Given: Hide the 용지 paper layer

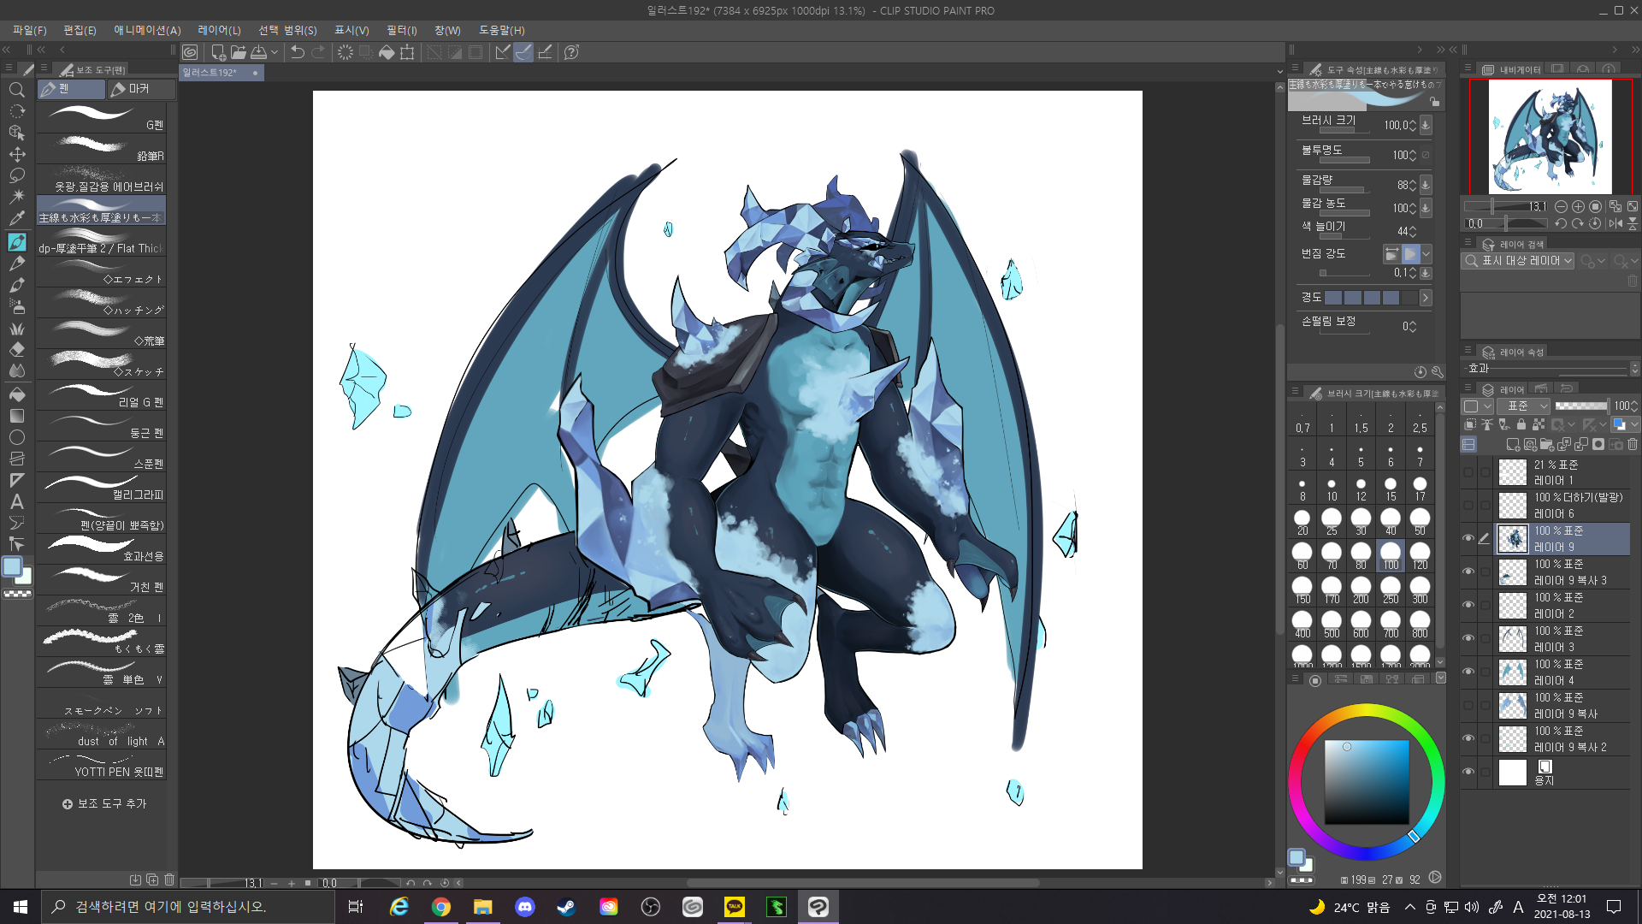Looking at the screenshot, I should [x=1468, y=772].
